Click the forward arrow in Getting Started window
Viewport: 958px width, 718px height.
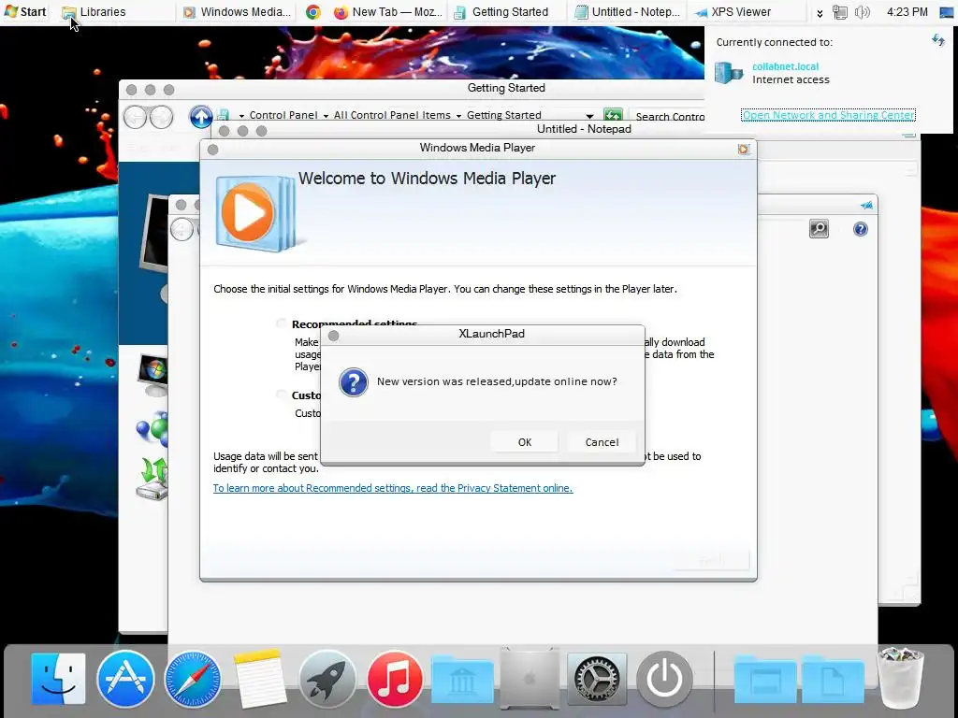[162, 117]
